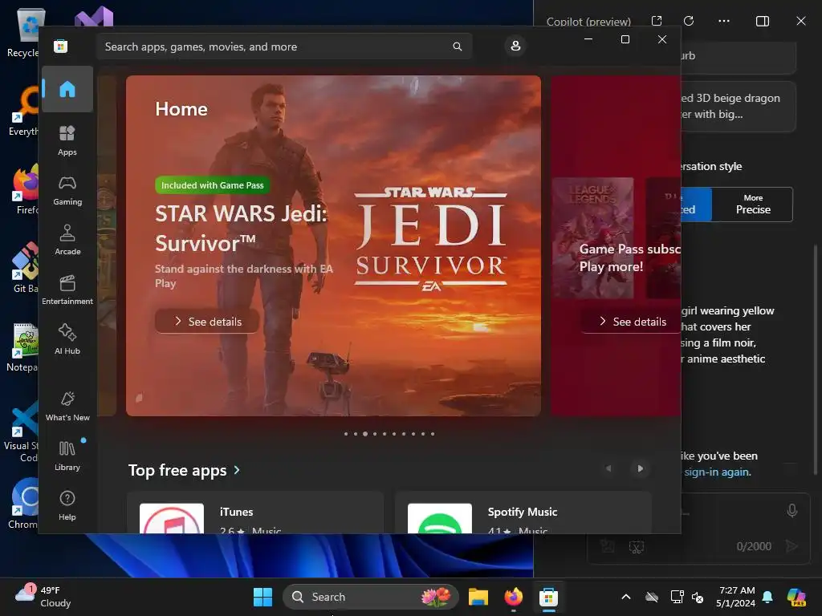The height and width of the screenshot is (616, 822).
Task: Open File Explorer from taskbar
Action: (x=478, y=597)
